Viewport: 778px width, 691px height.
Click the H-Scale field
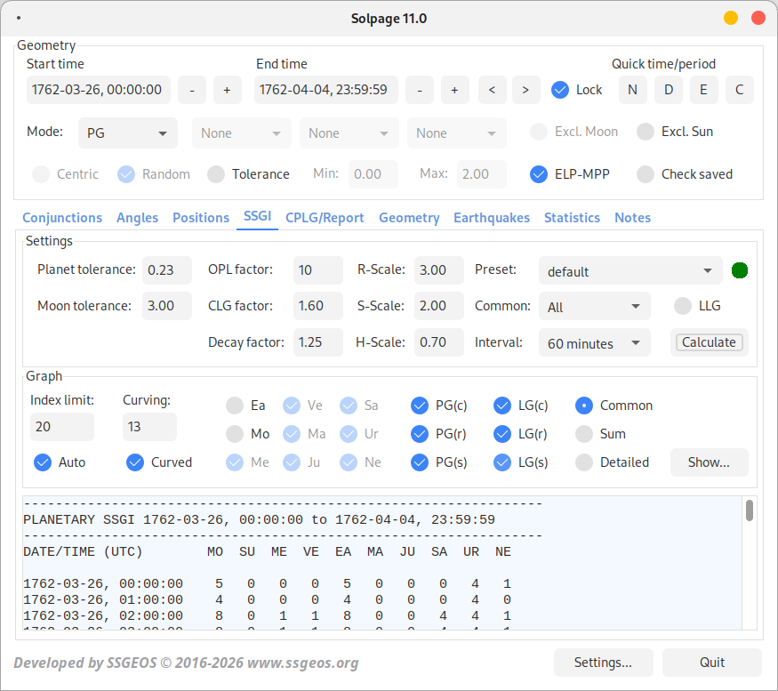click(439, 342)
